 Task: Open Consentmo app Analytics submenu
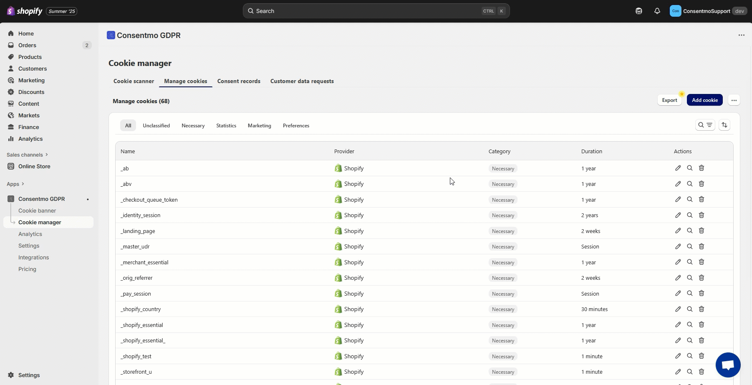pyautogui.click(x=30, y=234)
